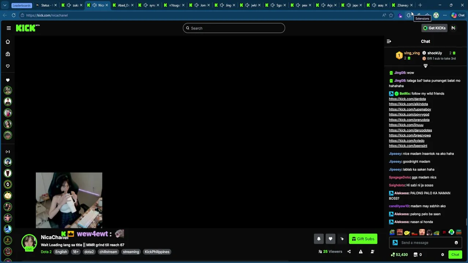The image size is (468, 263).
Task: Click the sparkle icon beside Gift Subs
Action: 342,239
